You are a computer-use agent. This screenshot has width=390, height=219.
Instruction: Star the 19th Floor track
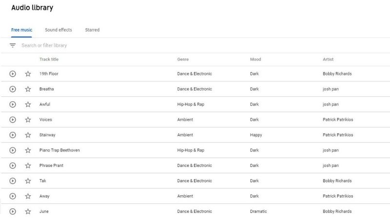coord(28,74)
